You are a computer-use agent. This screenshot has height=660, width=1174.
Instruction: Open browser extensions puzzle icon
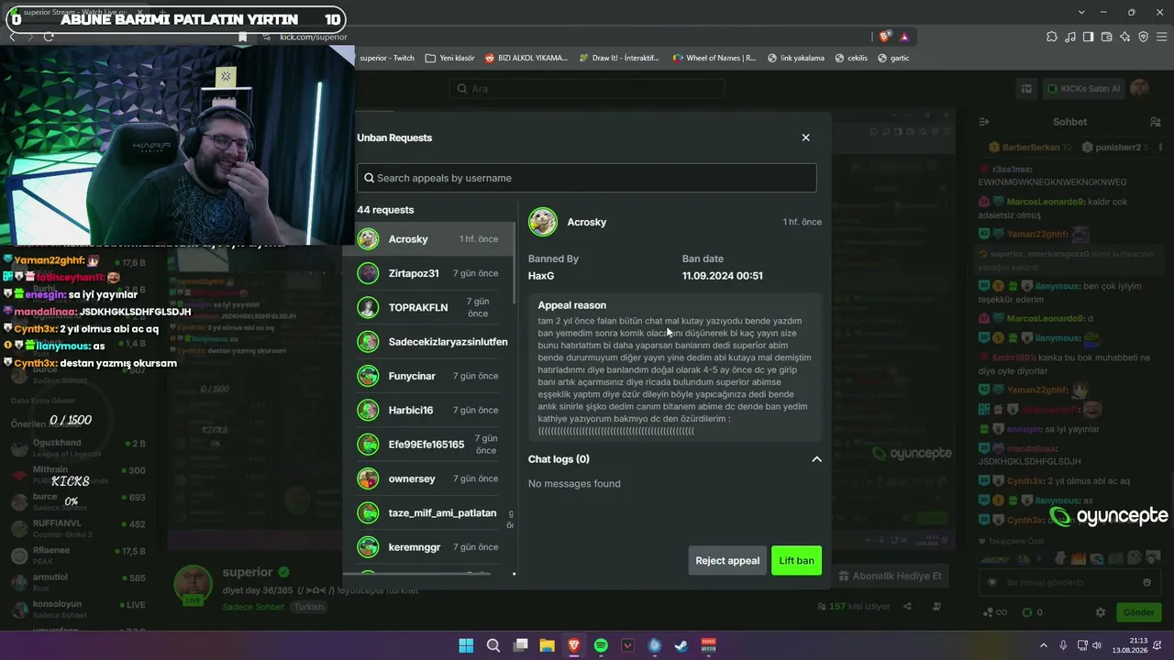click(1052, 37)
